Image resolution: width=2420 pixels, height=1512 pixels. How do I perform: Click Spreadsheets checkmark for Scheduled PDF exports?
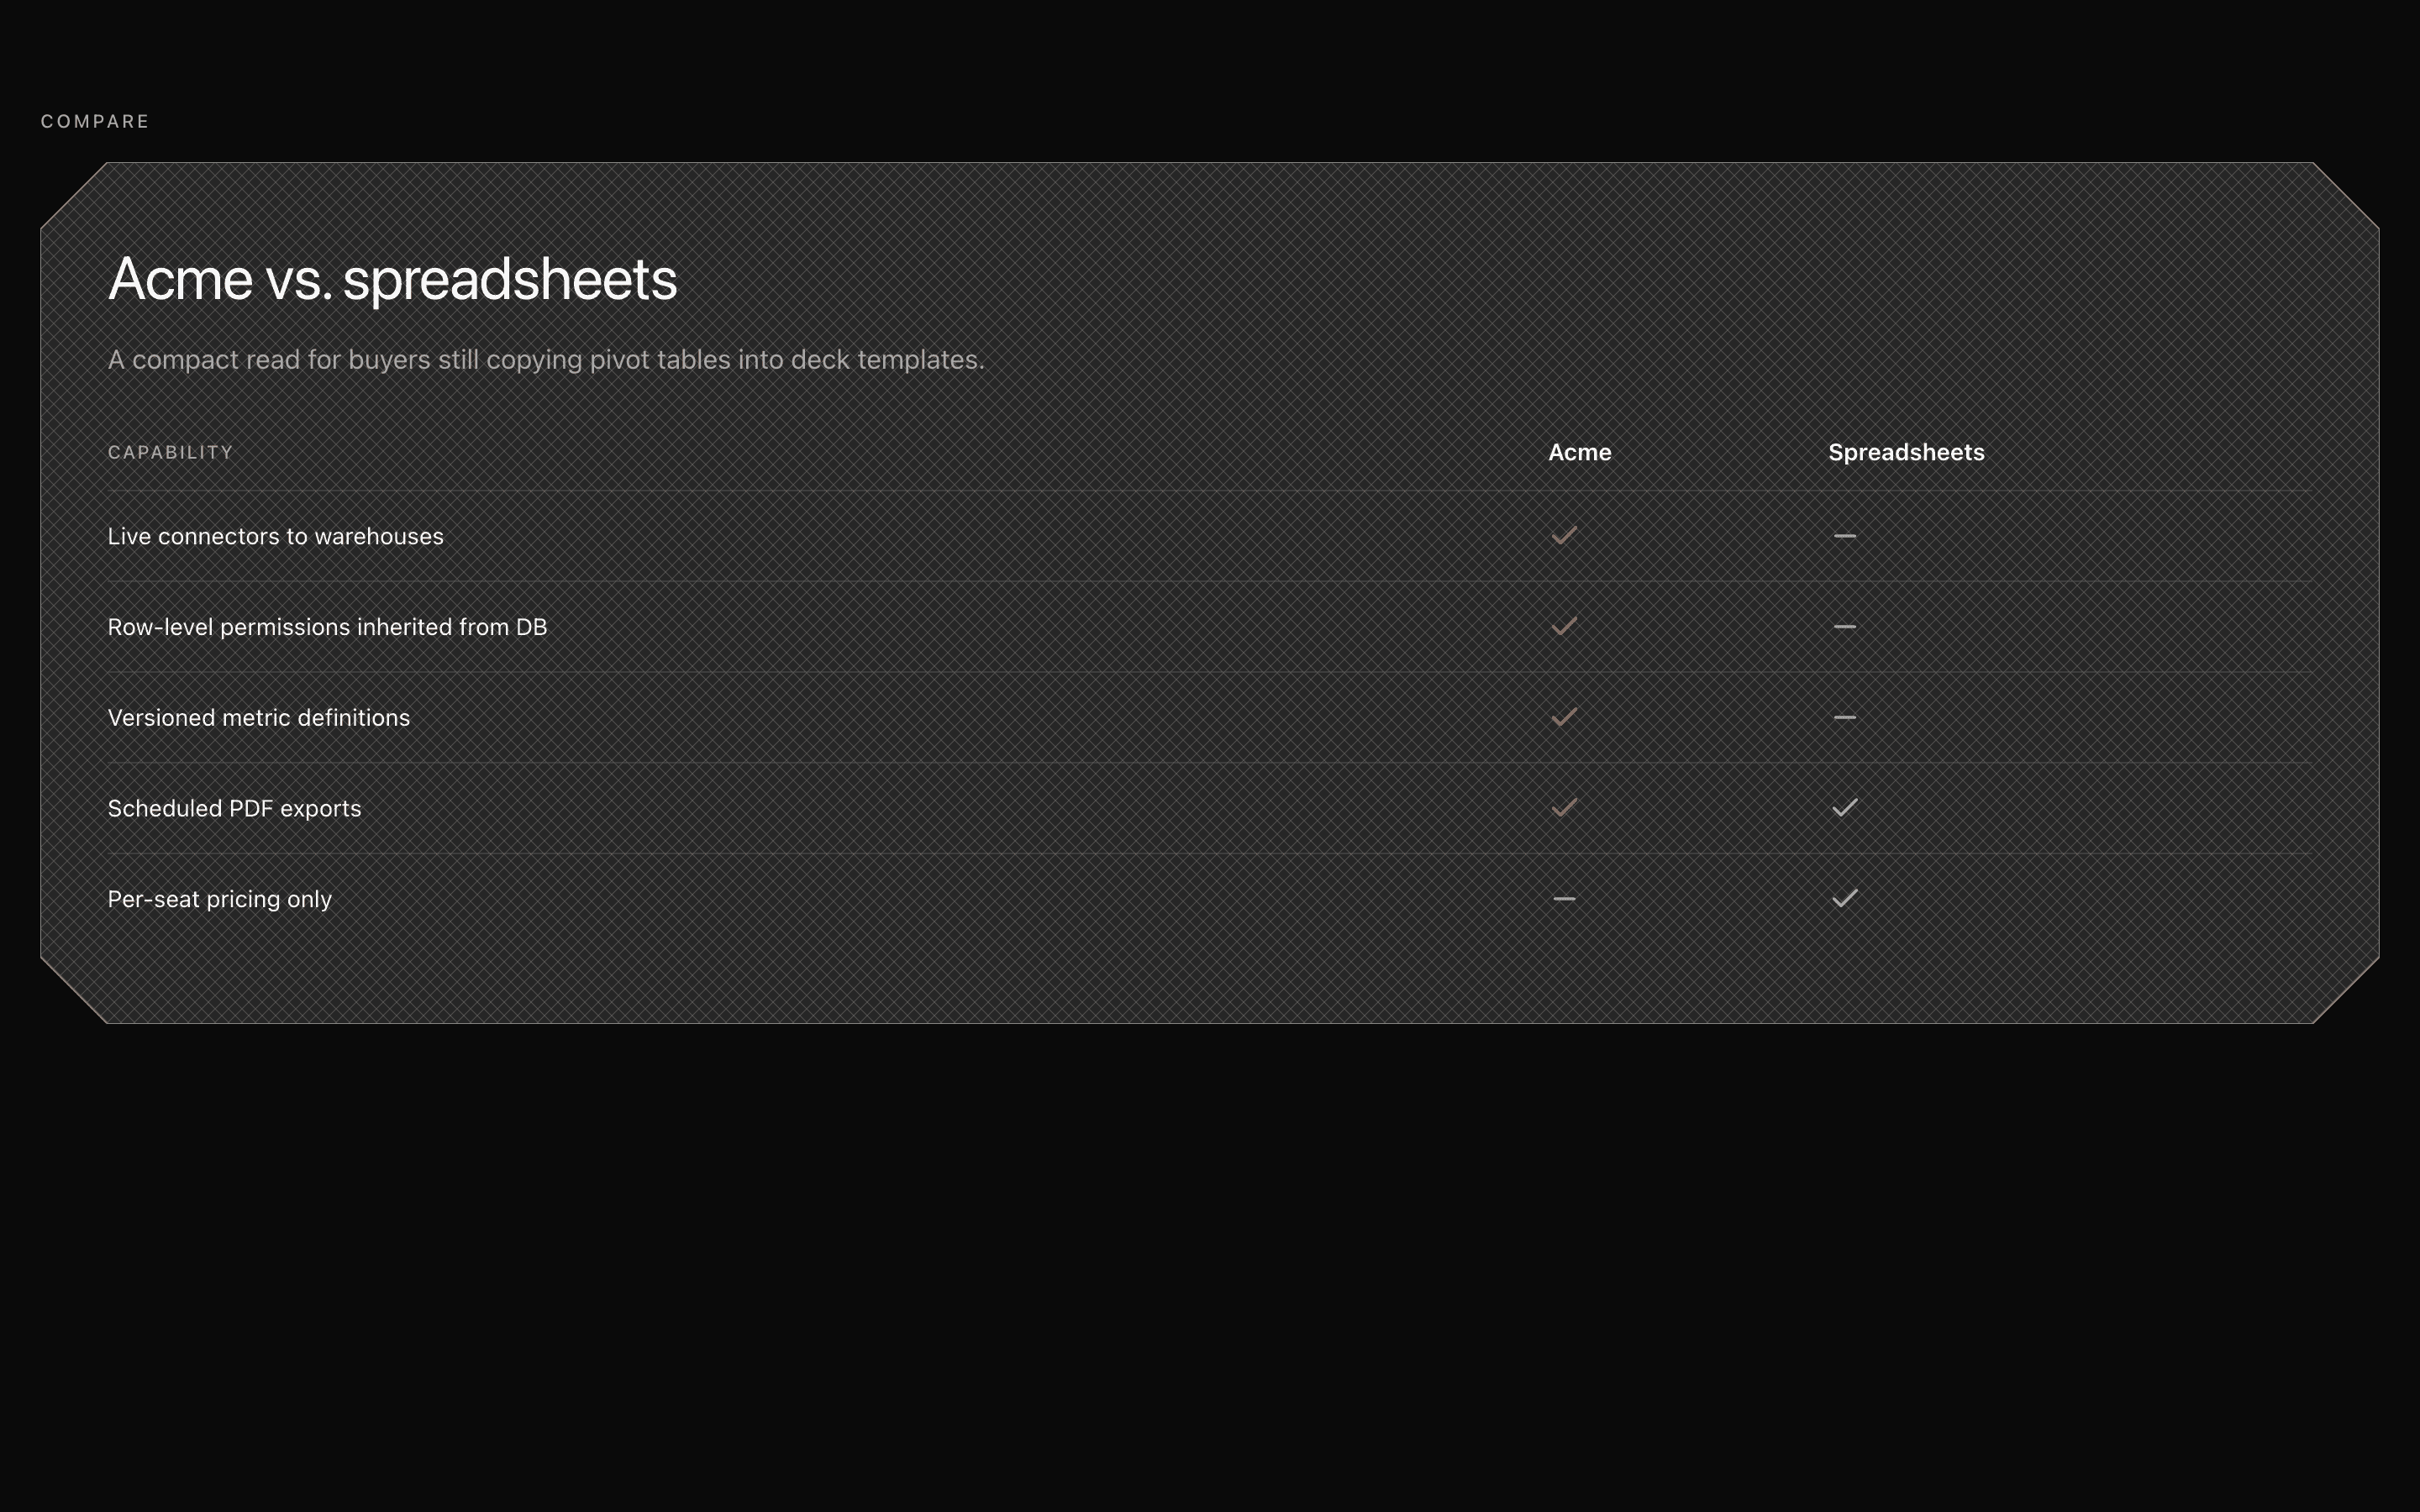[x=1844, y=808]
